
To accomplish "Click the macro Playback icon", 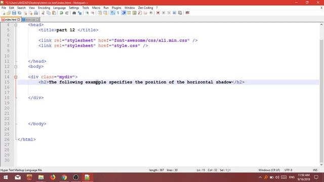I will click(x=169, y=13).
